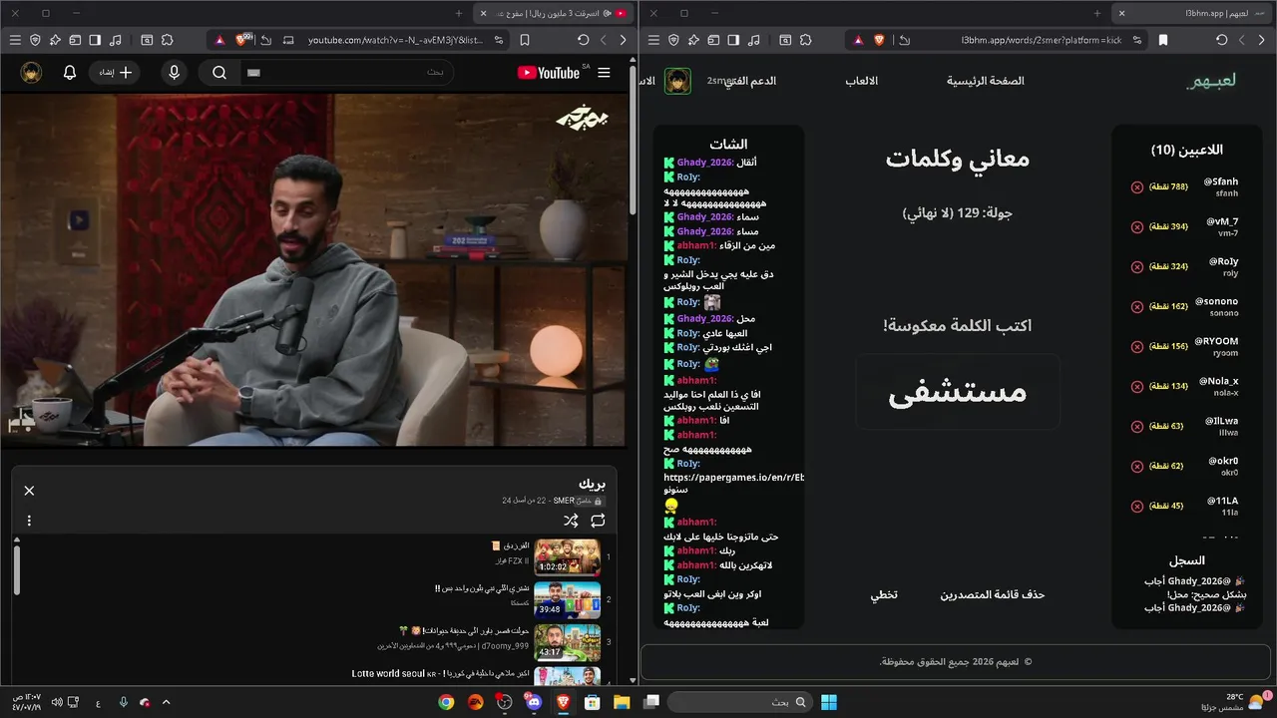Open الالعاب nav item

[862, 81]
